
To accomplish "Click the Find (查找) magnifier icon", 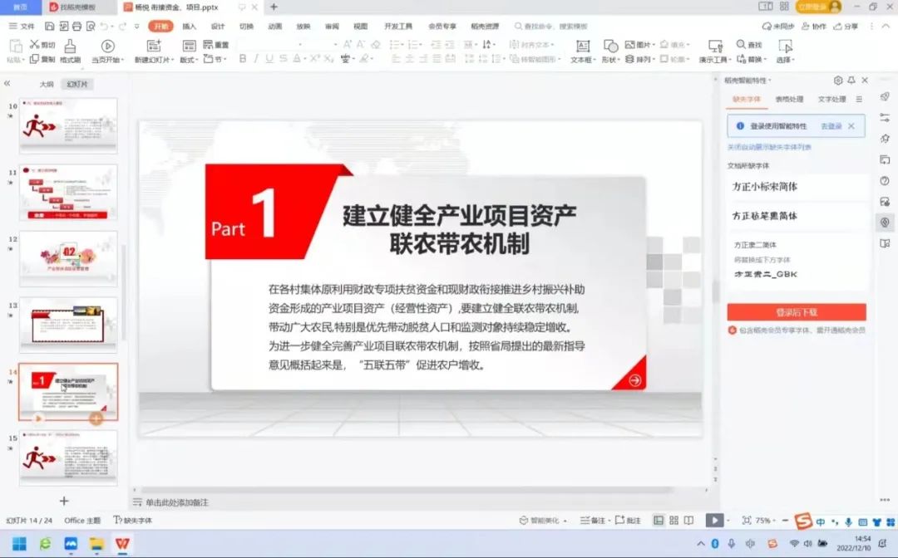I will coord(741,45).
